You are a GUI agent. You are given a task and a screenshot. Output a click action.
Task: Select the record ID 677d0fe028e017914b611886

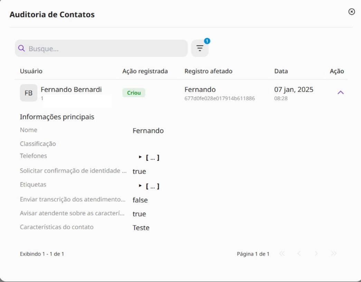pos(220,98)
